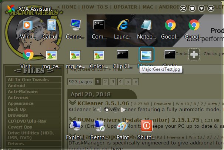Open the XVA Assistant down-arrow menu
This screenshot has height=150, width=224.
click(201, 9)
